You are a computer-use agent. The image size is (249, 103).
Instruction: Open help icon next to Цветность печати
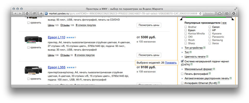click(207, 56)
